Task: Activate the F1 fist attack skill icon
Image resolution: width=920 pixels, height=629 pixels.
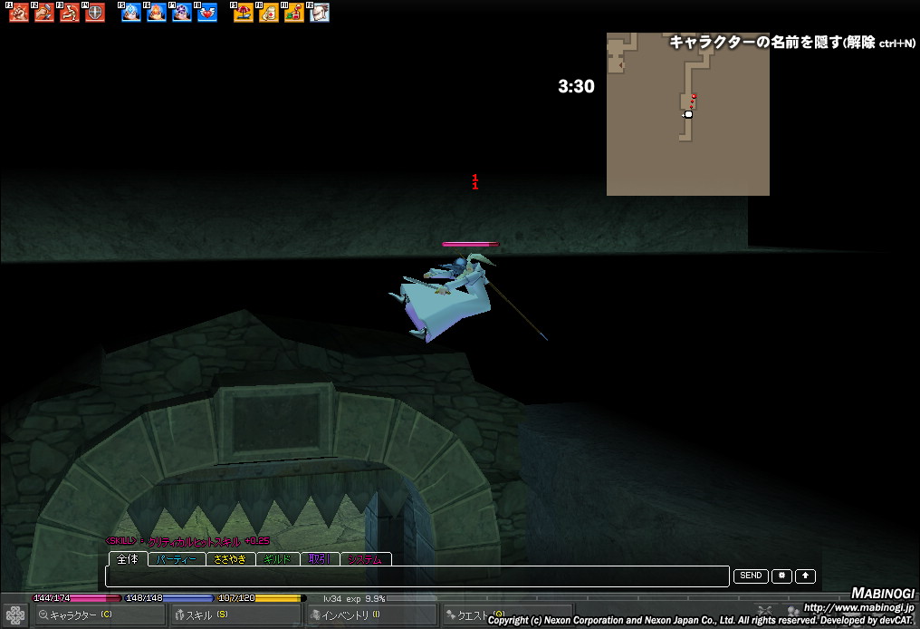Action: [x=19, y=13]
